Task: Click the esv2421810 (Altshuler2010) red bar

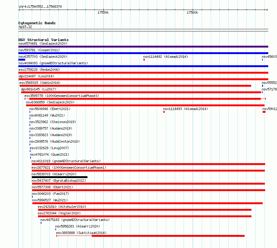Action: coord(145,210)
